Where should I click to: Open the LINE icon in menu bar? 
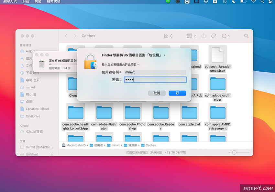tap(168, 1)
